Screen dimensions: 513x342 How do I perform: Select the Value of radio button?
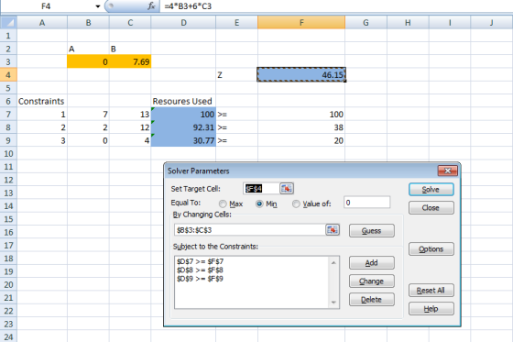pyautogui.click(x=296, y=204)
